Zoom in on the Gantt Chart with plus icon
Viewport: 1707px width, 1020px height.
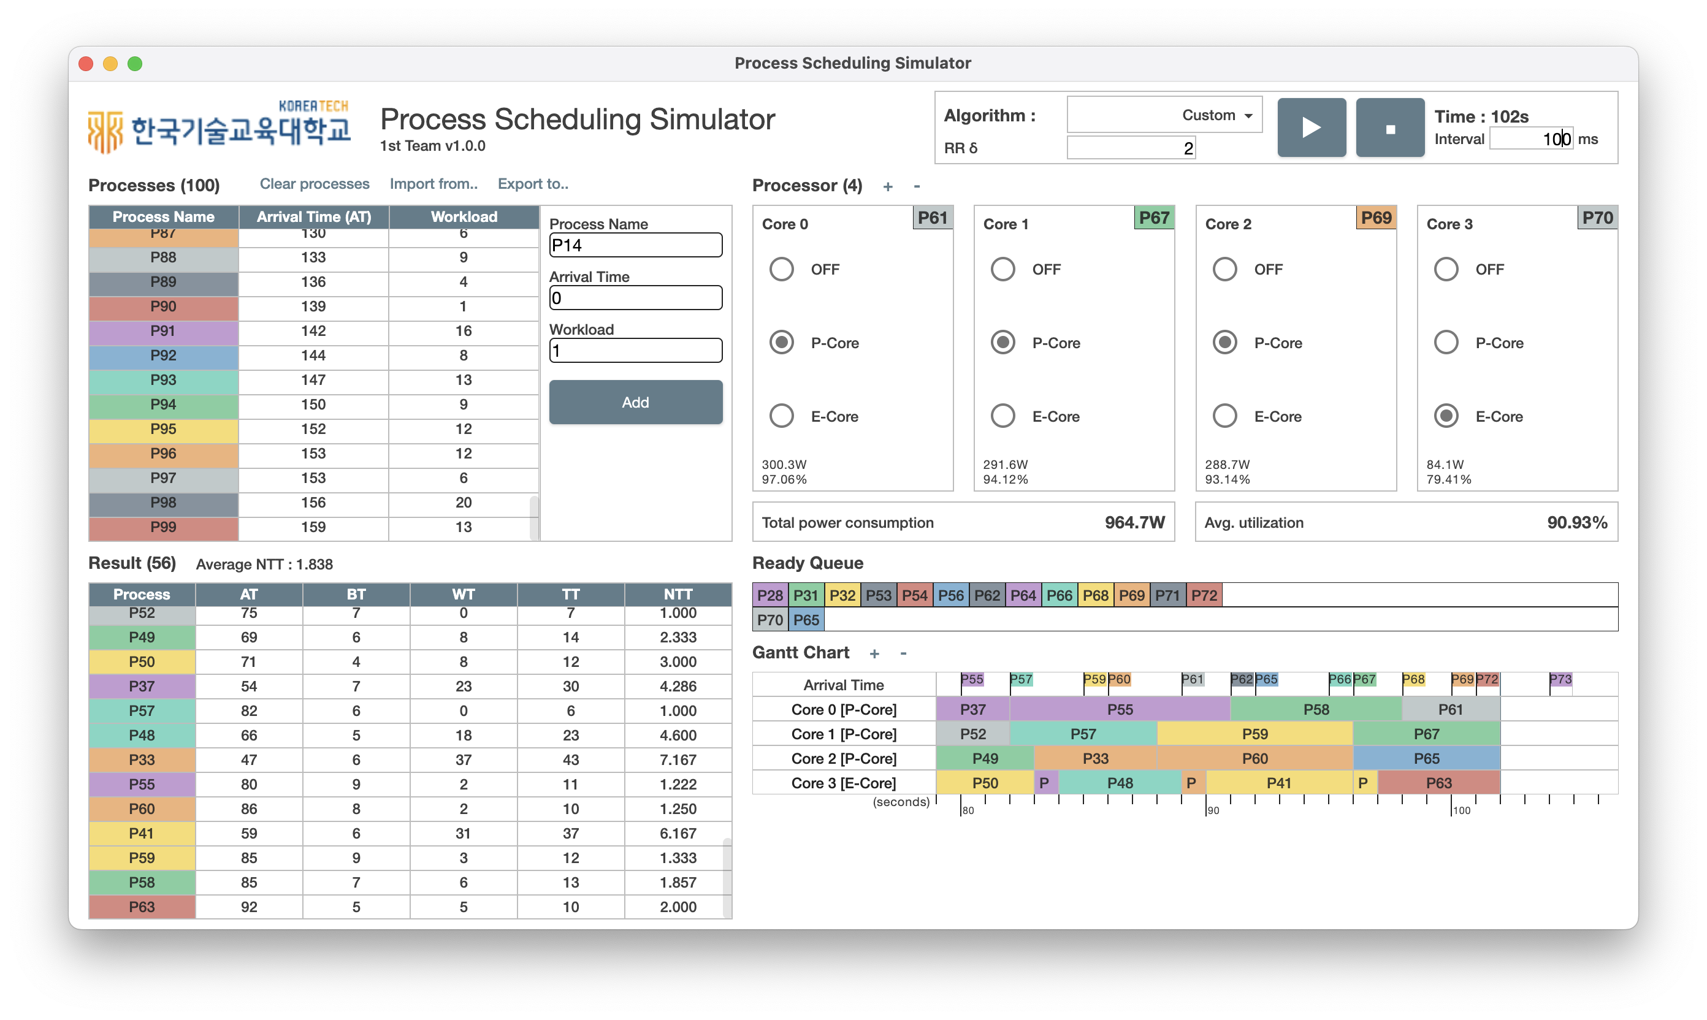[874, 653]
